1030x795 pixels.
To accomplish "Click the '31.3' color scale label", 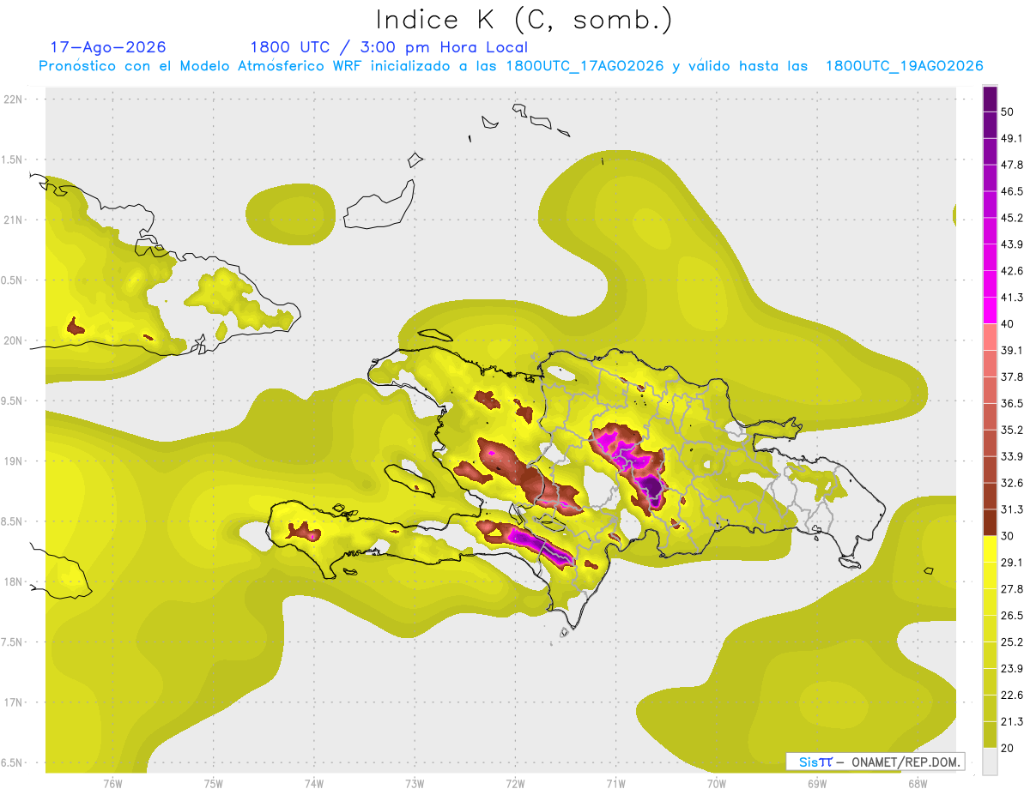I will 1012,509.
